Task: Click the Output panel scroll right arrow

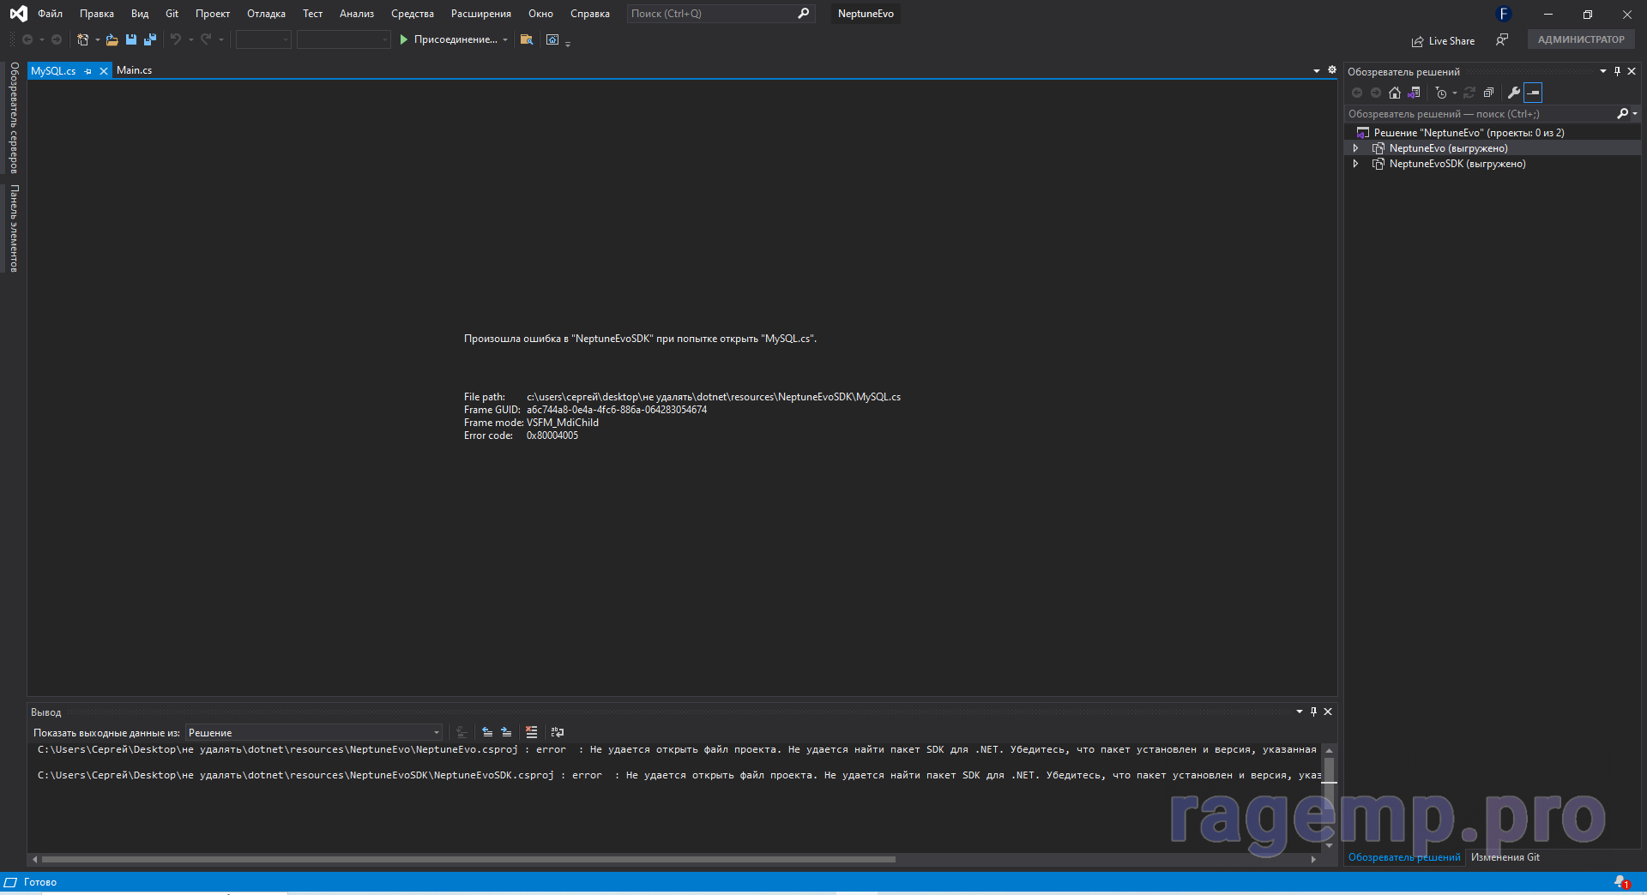Action: [1313, 859]
